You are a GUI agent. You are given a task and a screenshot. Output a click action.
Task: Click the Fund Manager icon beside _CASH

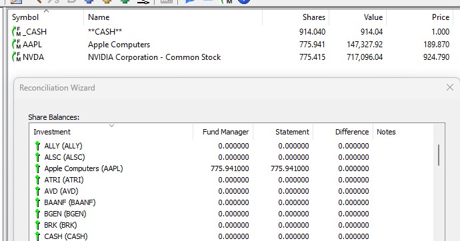point(17,32)
